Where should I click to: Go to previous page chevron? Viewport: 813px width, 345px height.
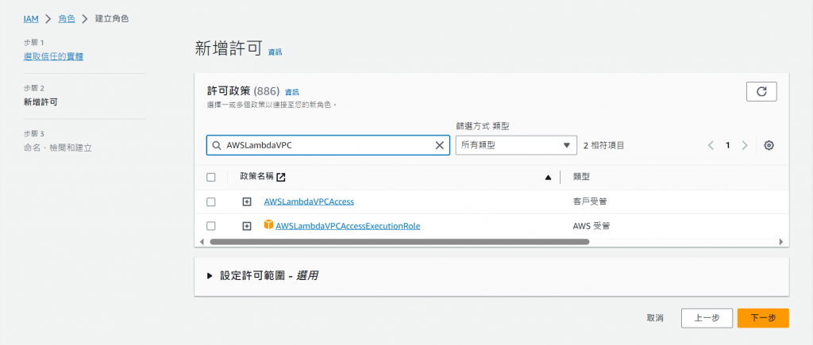coord(711,146)
